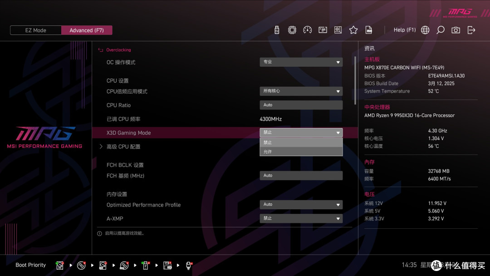The image size is (490, 276).
Task: Click the info icon beside help description
Action: point(99,233)
